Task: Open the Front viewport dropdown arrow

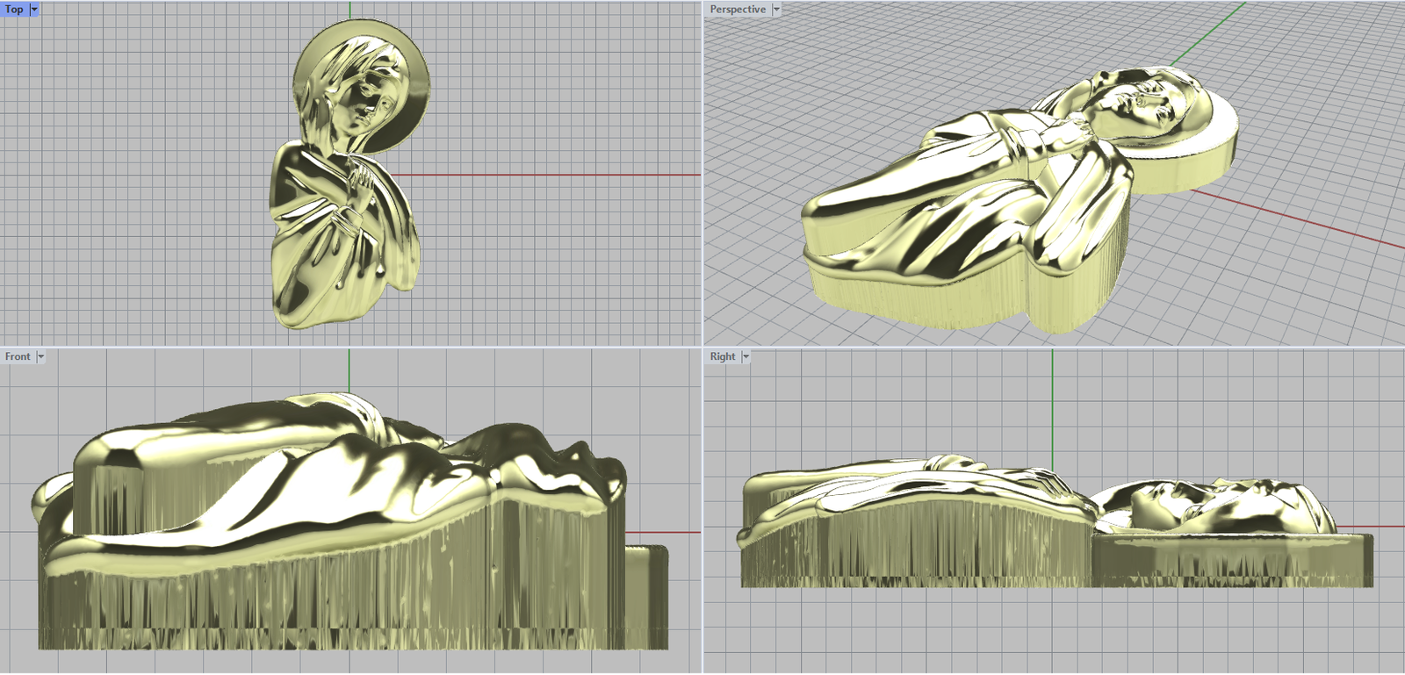Action: [40, 356]
